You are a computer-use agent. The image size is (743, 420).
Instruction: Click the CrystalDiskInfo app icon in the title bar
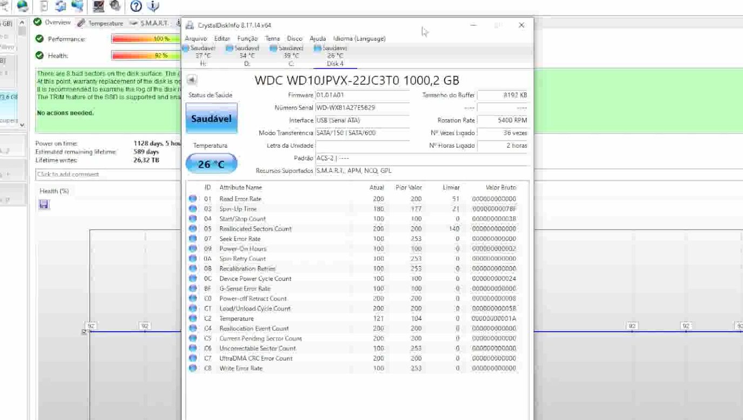pos(190,25)
